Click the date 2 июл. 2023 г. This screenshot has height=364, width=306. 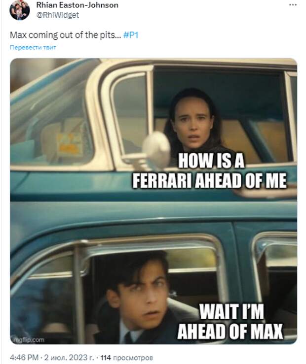69,357
